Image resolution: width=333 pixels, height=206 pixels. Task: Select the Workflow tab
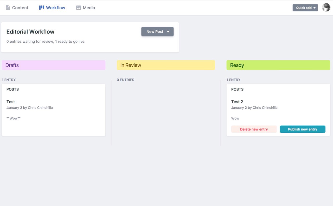click(x=55, y=8)
